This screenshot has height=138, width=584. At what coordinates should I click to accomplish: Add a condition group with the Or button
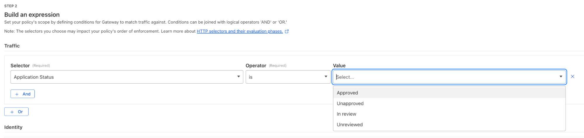[16, 112]
